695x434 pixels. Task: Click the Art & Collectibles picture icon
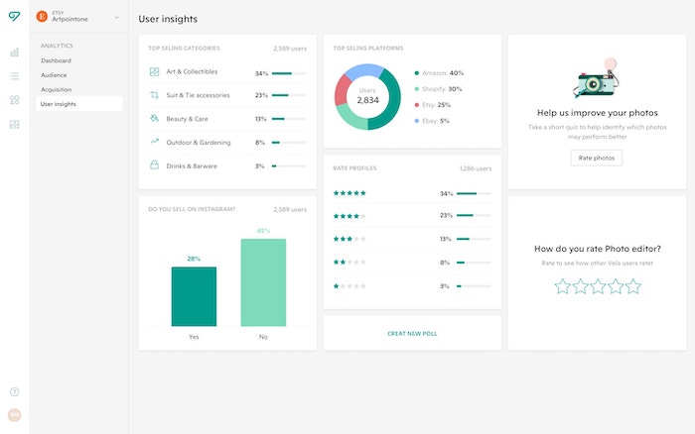(x=154, y=71)
